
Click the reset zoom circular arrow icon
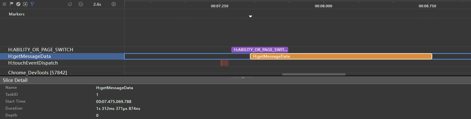pos(70,4)
